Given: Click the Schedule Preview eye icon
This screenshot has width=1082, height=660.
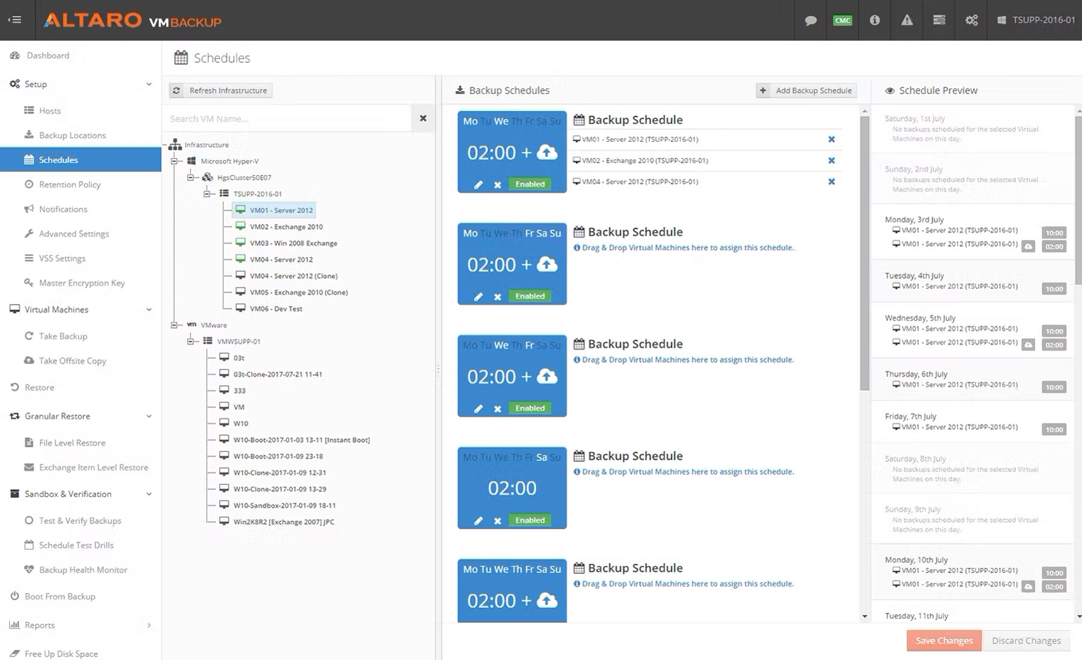Looking at the screenshot, I should pyautogui.click(x=890, y=90).
